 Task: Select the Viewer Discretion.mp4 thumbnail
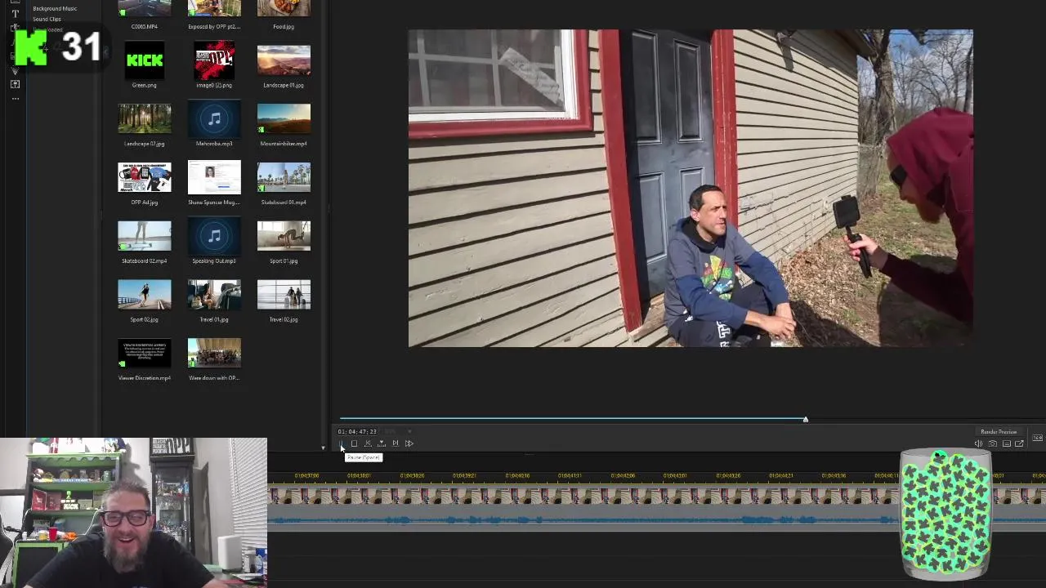point(145,353)
